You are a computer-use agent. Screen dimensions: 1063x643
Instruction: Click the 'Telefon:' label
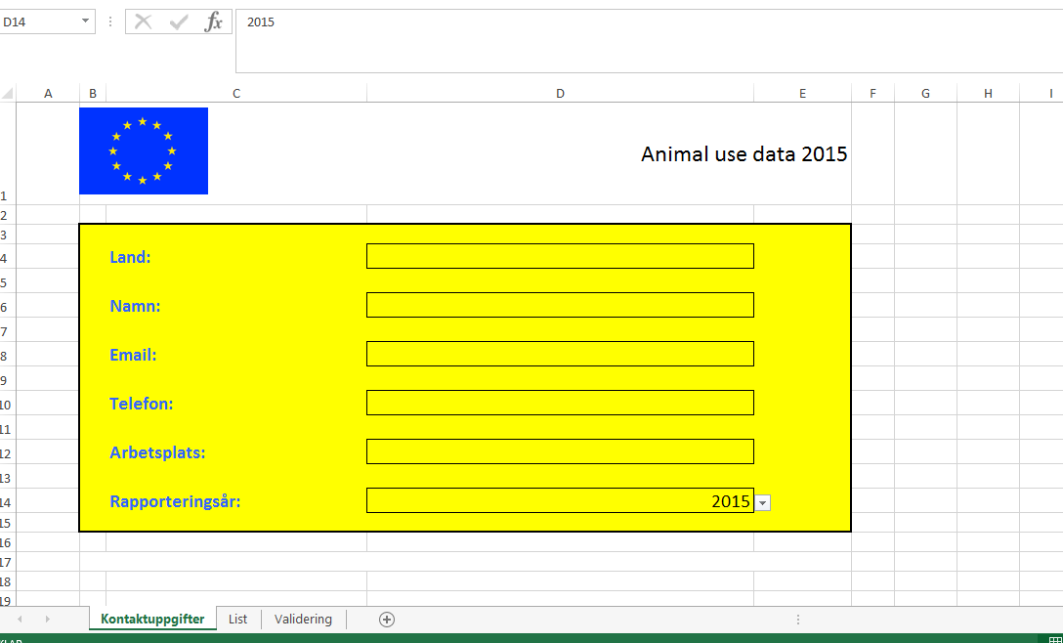[141, 404]
